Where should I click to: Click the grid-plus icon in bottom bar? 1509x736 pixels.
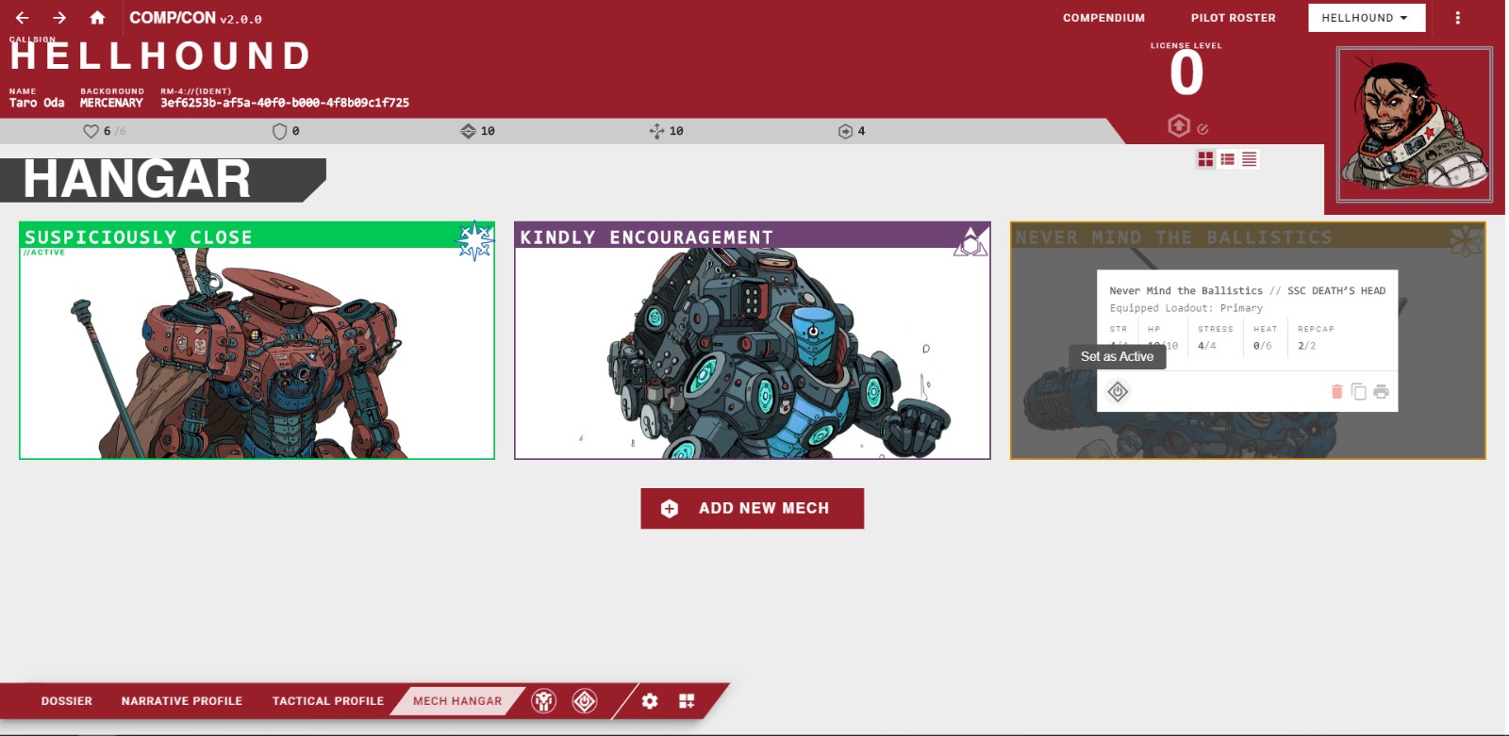pyautogui.click(x=687, y=701)
